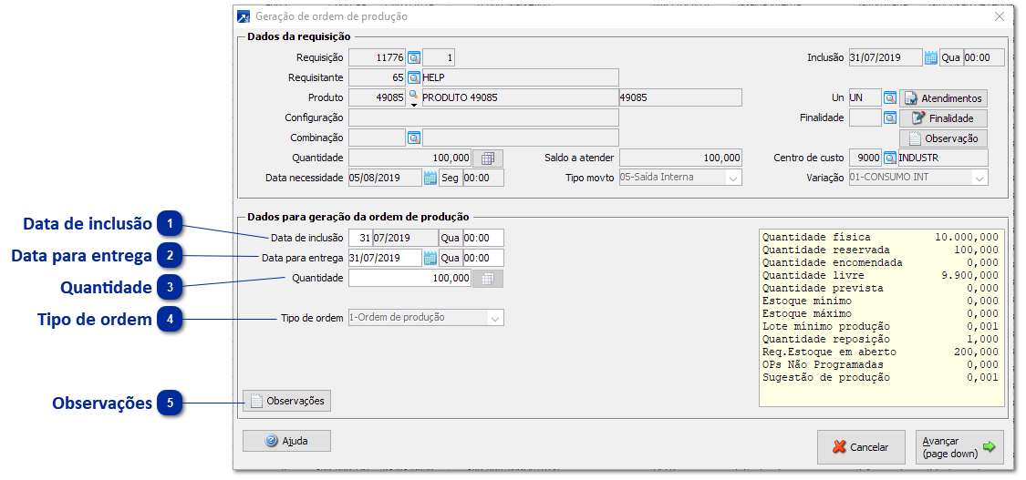Click the Finalidade button

tap(944, 118)
